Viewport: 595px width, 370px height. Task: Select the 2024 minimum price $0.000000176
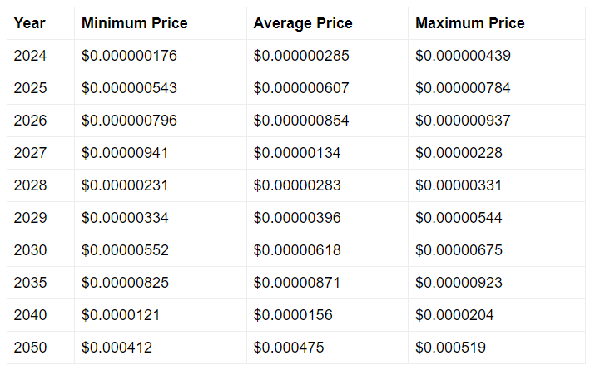point(129,56)
